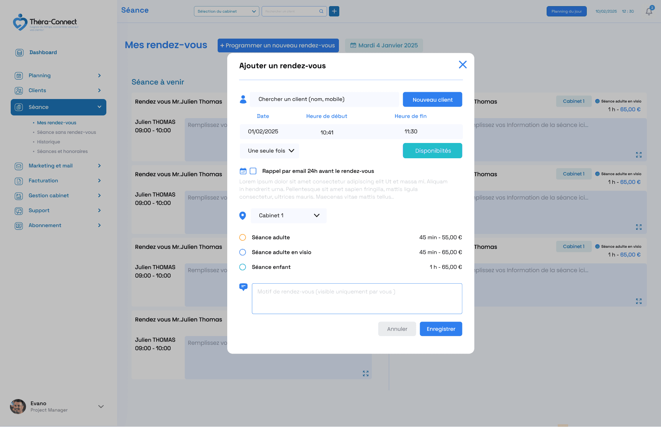Click the Nouveau client button

pos(432,99)
